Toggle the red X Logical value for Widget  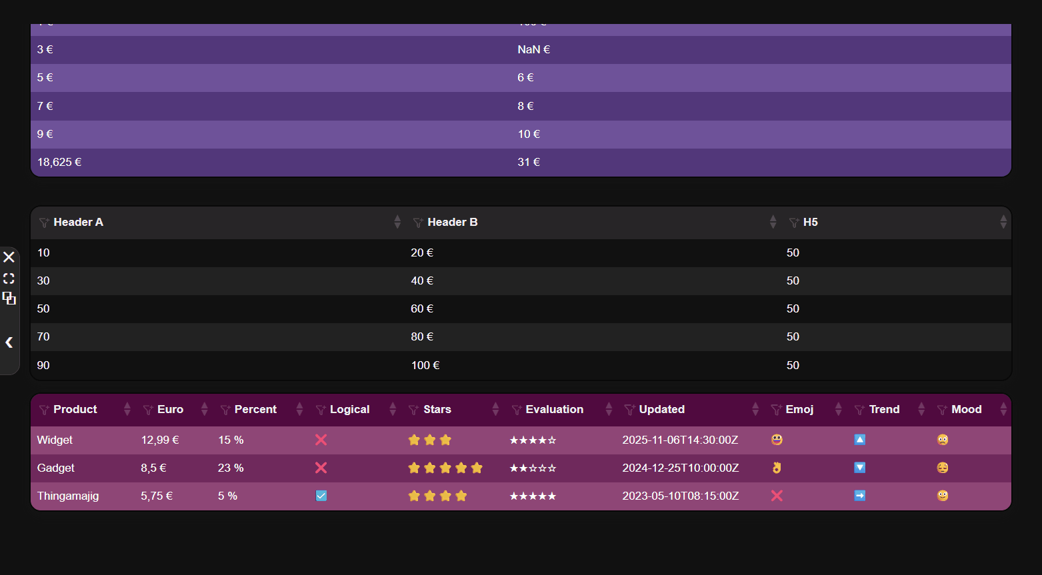coord(321,440)
